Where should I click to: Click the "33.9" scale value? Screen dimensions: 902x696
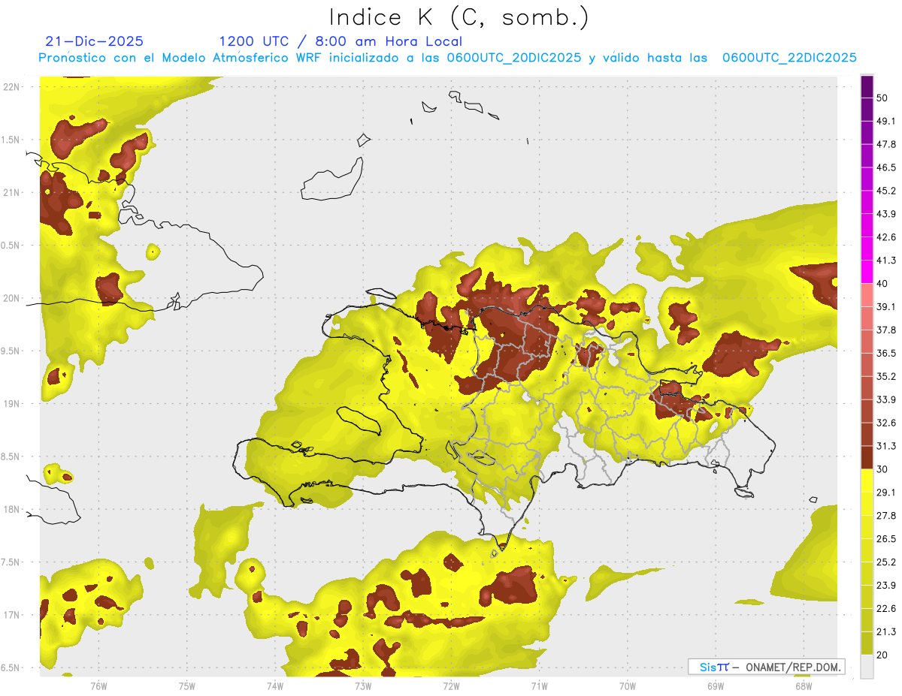coord(886,399)
